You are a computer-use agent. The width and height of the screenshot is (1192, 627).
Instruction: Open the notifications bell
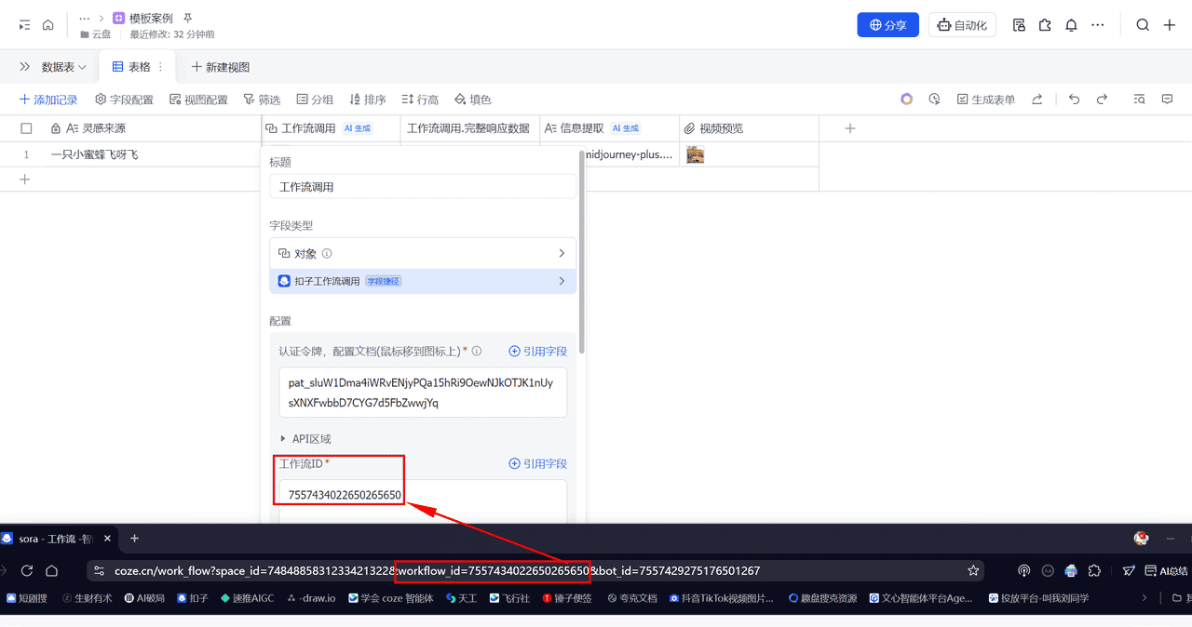tap(1071, 25)
